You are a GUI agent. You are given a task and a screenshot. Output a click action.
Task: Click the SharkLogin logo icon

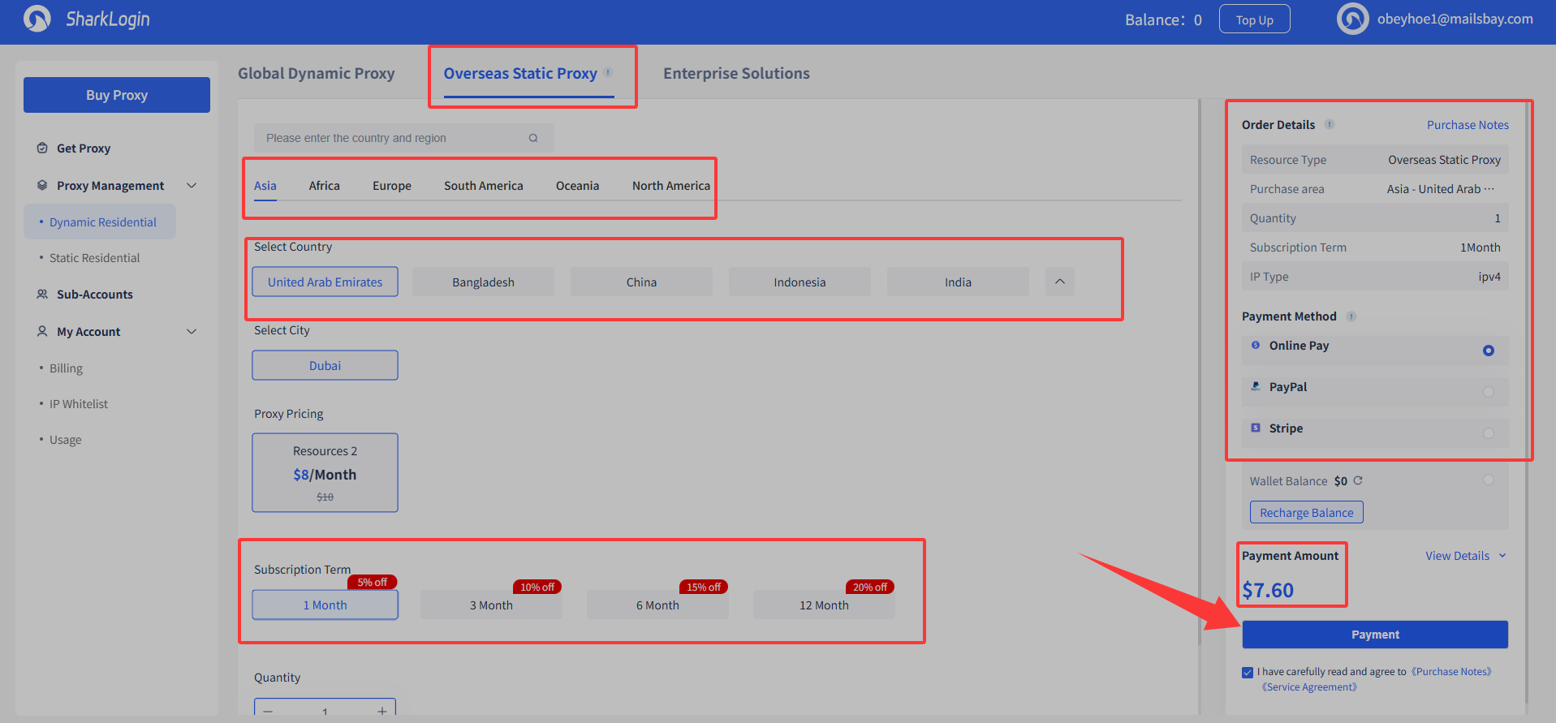point(37,19)
